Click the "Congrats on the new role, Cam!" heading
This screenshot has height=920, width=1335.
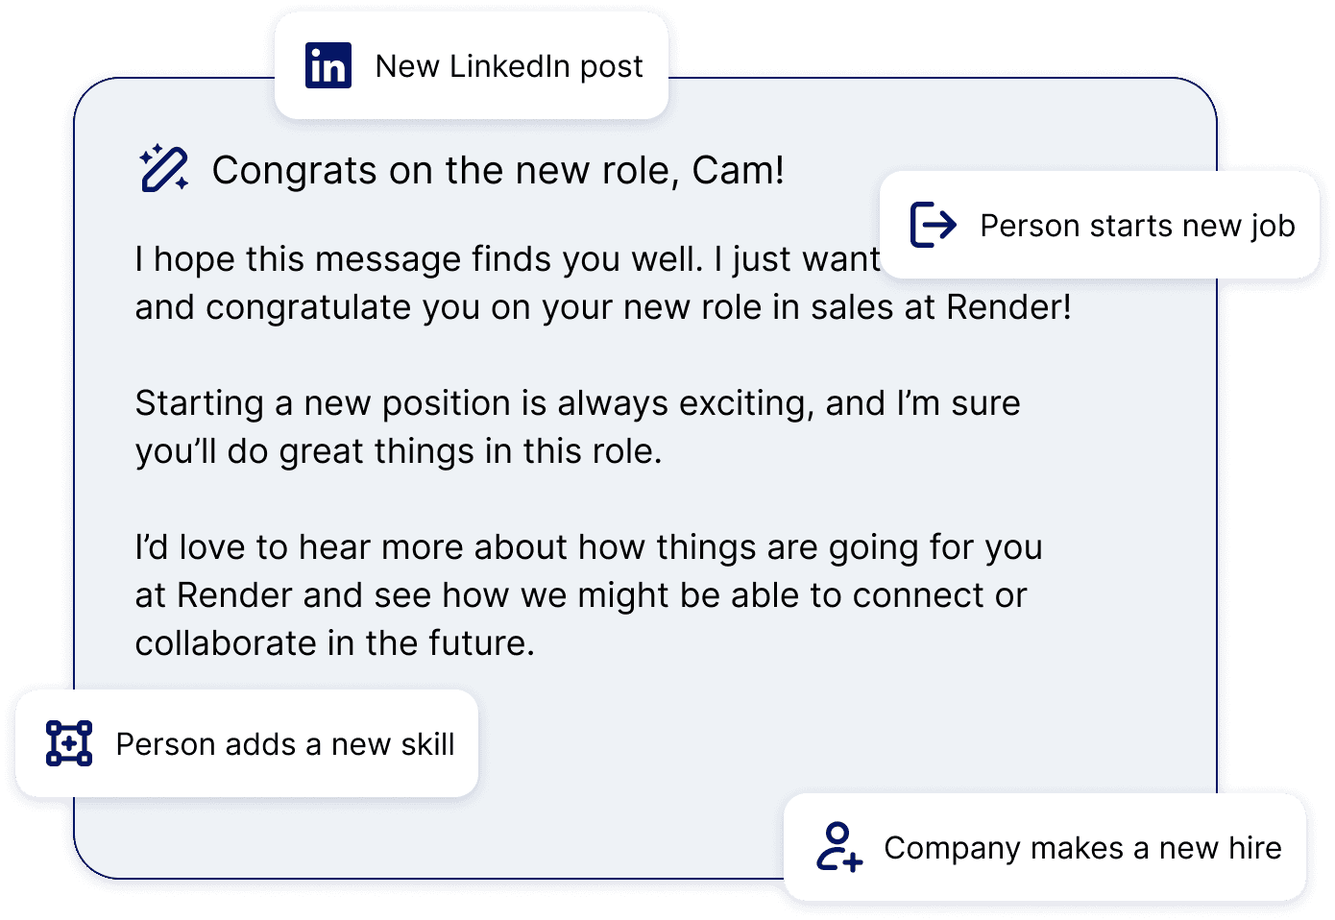pos(498,171)
